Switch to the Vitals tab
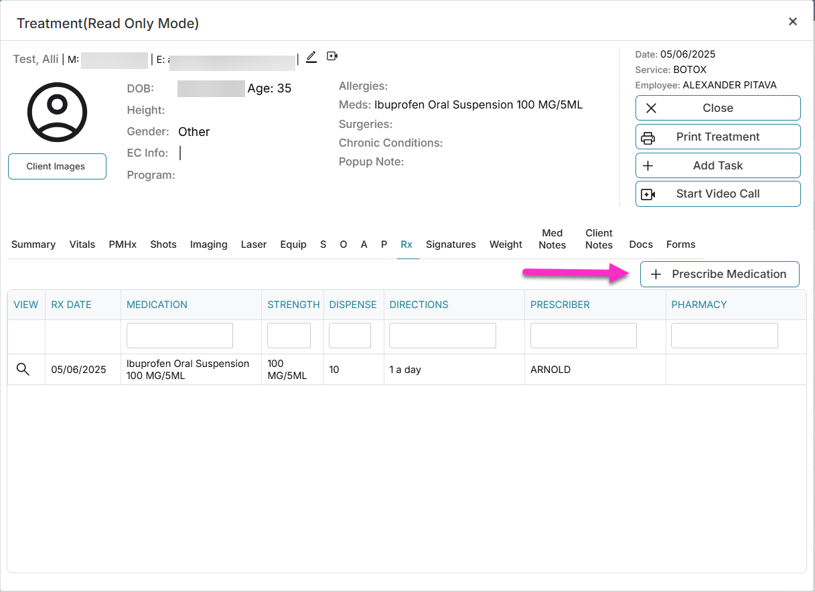The width and height of the screenshot is (815, 592). [x=82, y=244]
